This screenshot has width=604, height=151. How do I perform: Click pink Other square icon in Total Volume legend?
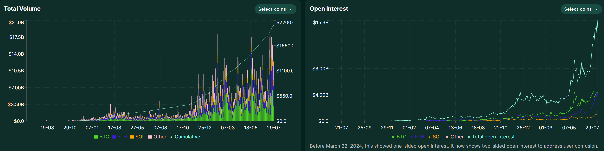click(x=150, y=137)
